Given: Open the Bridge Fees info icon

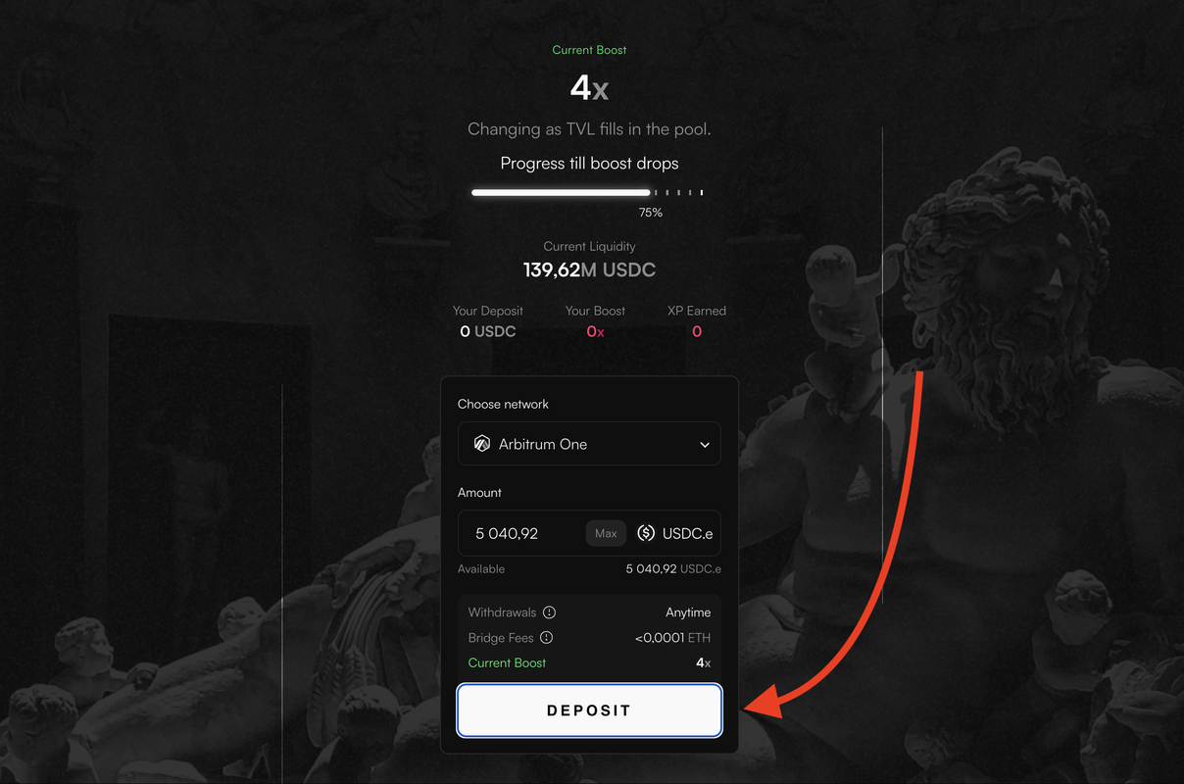Looking at the screenshot, I should click(547, 638).
